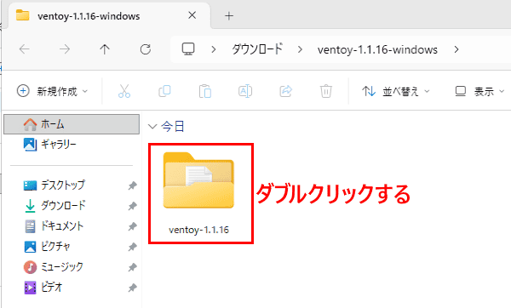The image size is (511, 308).
Task: Open ミュージック in the sidebar
Action: 54,267
